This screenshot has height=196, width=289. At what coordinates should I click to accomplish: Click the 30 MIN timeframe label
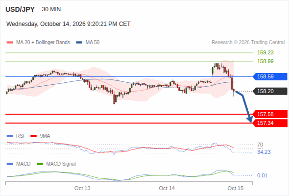click(51, 9)
